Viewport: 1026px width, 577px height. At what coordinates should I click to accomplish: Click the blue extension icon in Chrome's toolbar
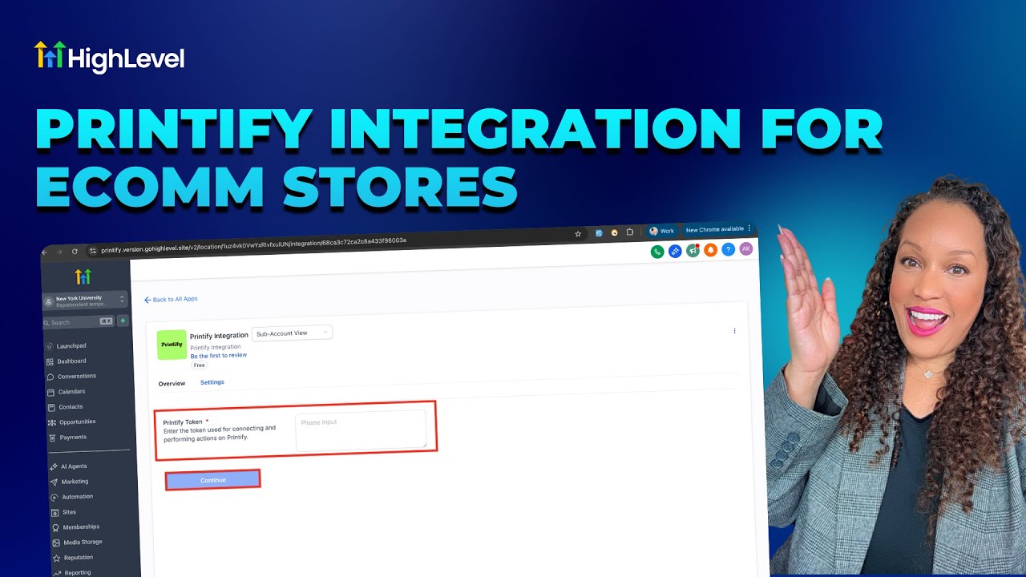pyautogui.click(x=599, y=233)
